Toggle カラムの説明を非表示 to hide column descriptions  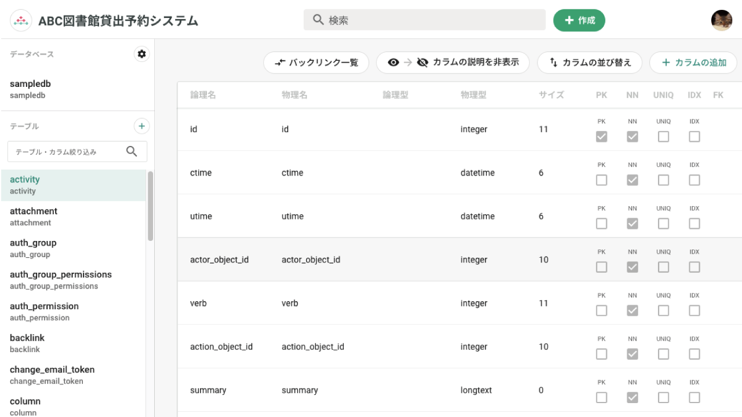pyautogui.click(x=453, y=62)
